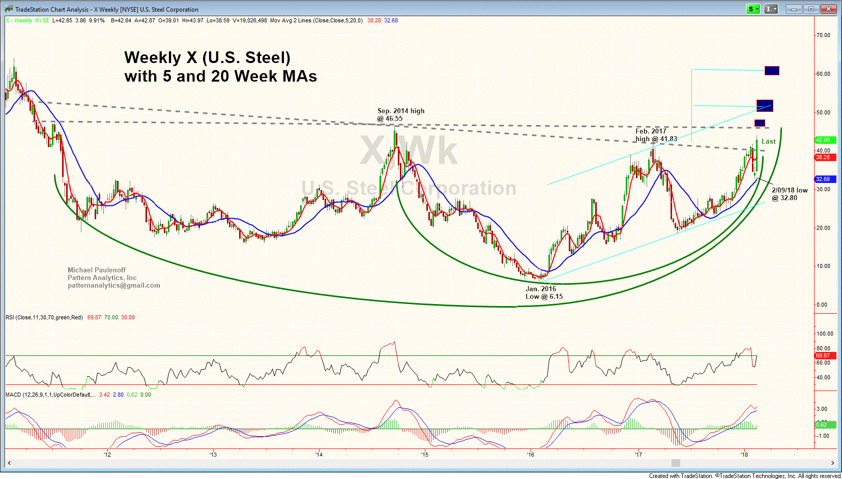Click the MACD (12,26,9,1,1,UpColorDefault label

click(50, 395)
